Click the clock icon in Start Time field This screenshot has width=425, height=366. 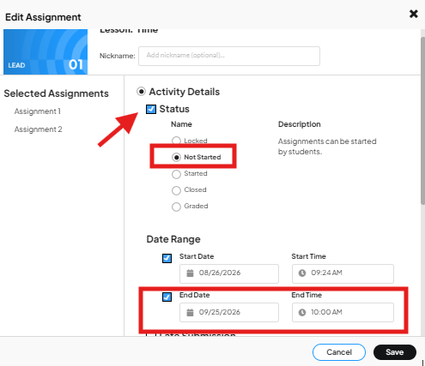[302, 273]
